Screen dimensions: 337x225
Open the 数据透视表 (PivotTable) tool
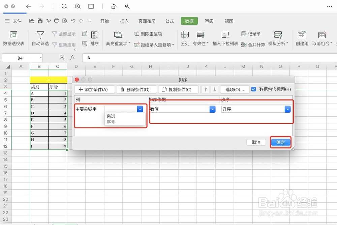(x=14, y=38)
